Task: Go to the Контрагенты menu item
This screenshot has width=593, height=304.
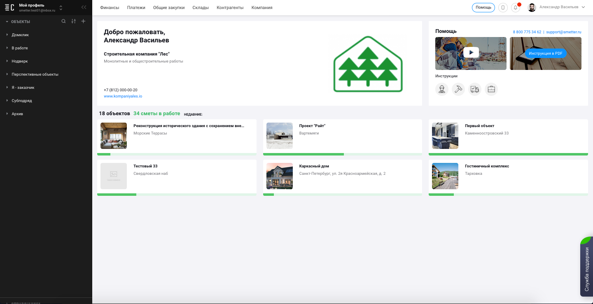Action: pos(230,7)
